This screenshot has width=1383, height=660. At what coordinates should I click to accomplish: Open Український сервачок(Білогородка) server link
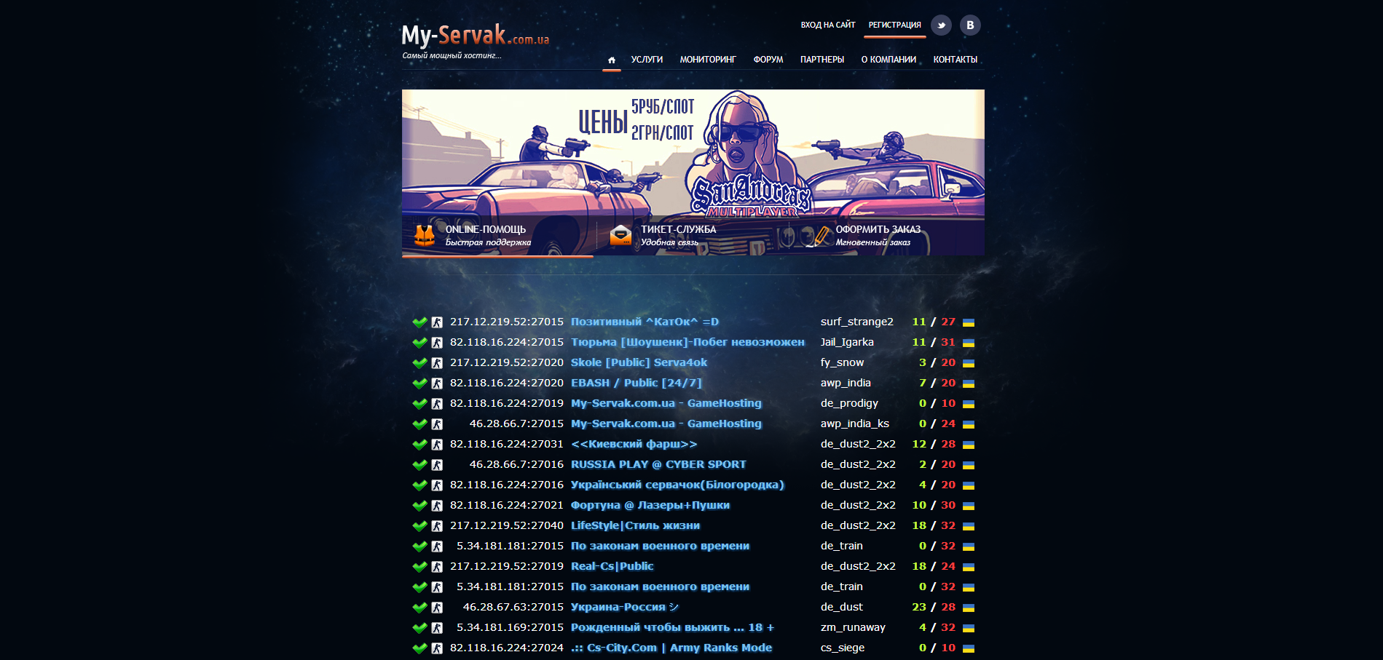click(x=677, y=485)
